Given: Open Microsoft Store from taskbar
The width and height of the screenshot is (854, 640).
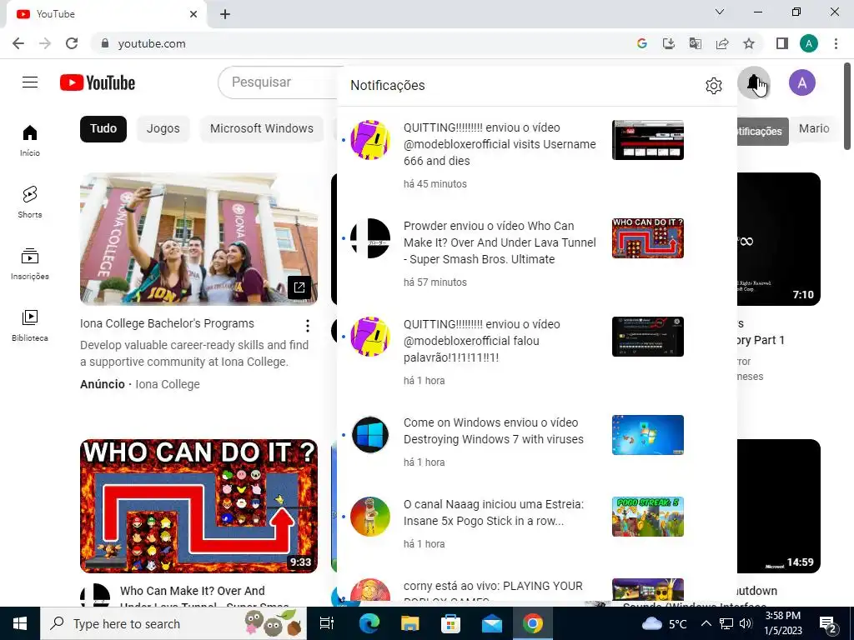Looking at the screenshot, I should (450, 623).
